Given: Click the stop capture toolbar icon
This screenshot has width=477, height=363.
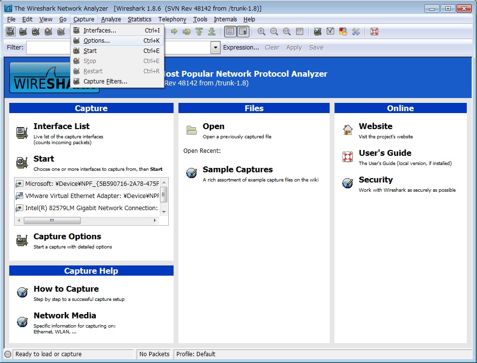Looking at the screenshot, I should coord(48,31).
